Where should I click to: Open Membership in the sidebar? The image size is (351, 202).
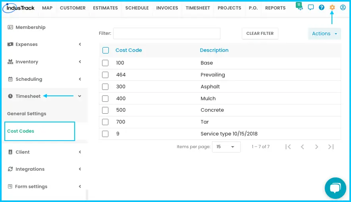point(31,27)
